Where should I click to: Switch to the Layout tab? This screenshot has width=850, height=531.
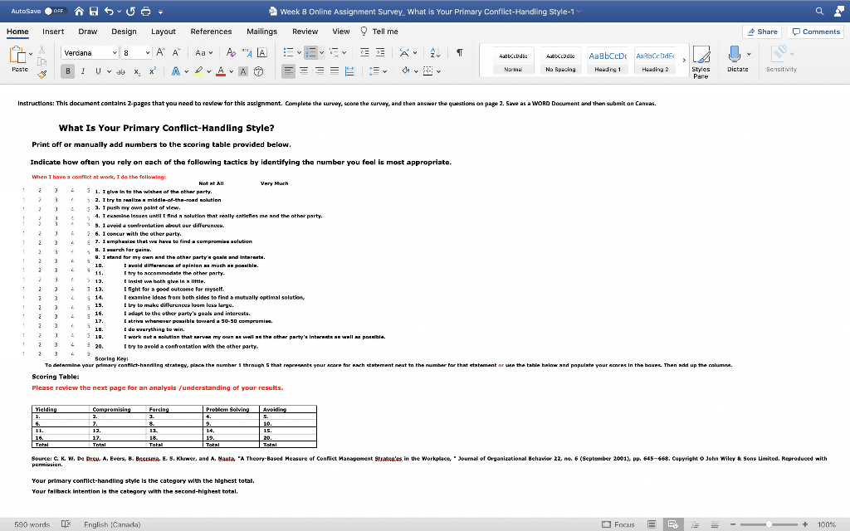point(164,32)
